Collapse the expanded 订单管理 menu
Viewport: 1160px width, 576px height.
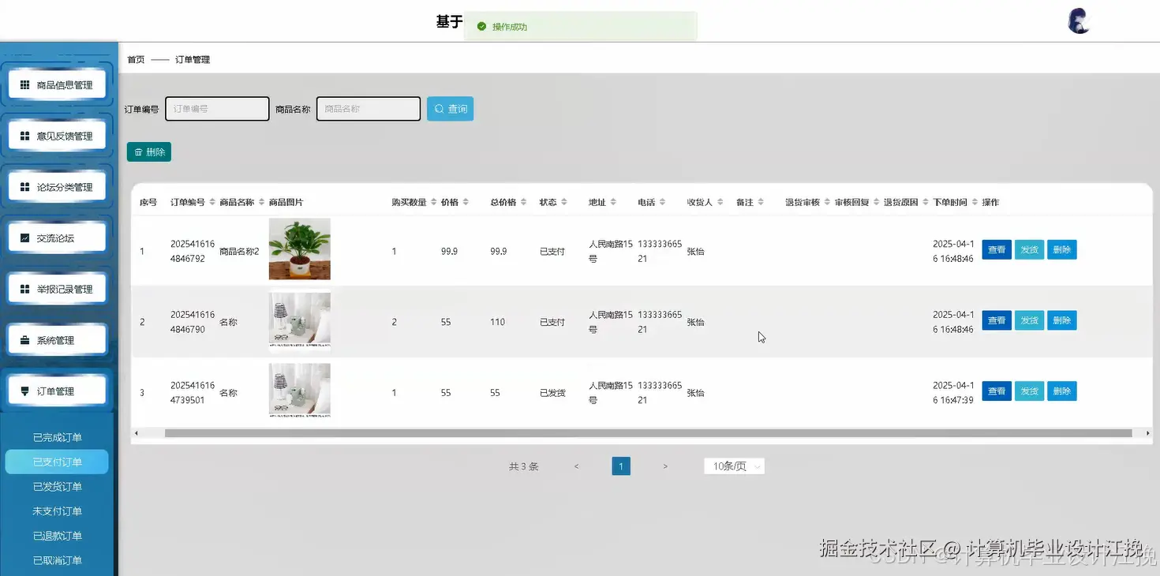(x=56, y=390)
